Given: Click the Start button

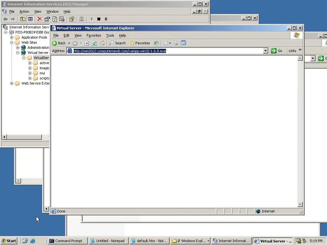Looking at the screenshot, I should point(9,241).
